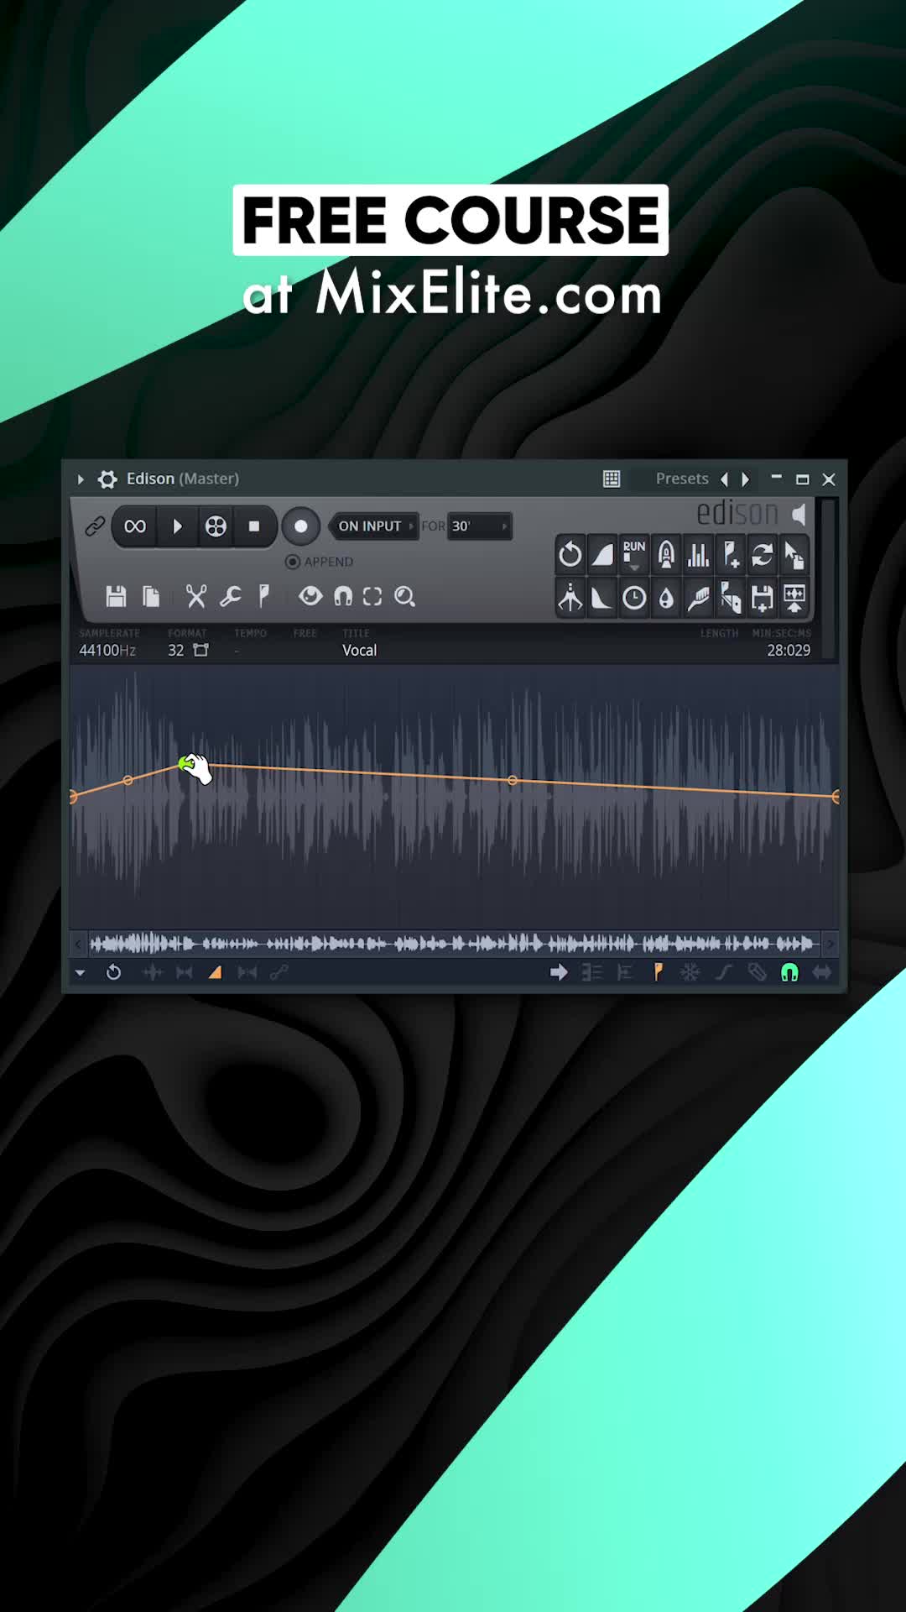Toggle infinity loop playback button
The width and height of the screenshot is (906, 1612).
tap(135, 526)
